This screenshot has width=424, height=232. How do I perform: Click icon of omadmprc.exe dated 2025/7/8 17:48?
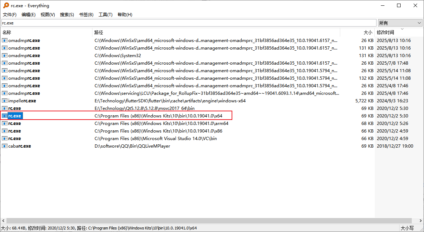click(5, 63)
